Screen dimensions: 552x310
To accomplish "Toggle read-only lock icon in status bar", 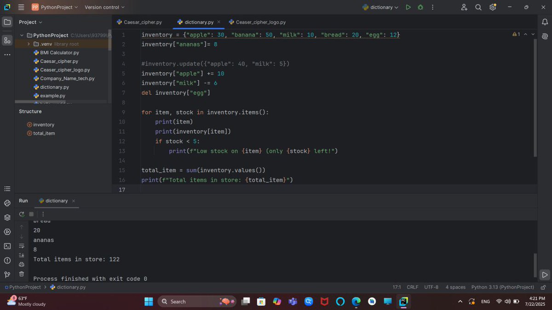I will [x=543, y=287].
